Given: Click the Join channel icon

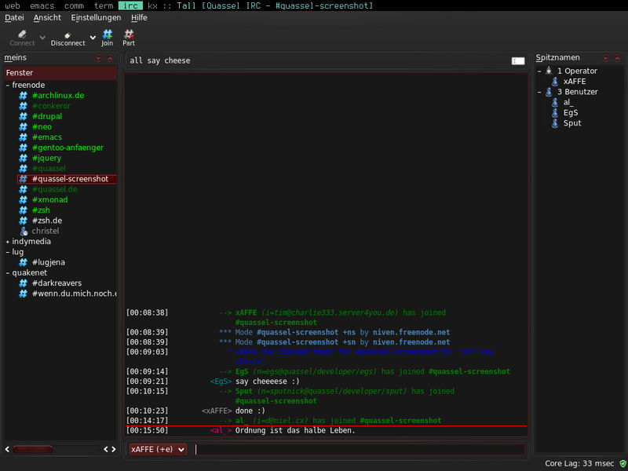Looking at the screenshot, I should 108,34.
